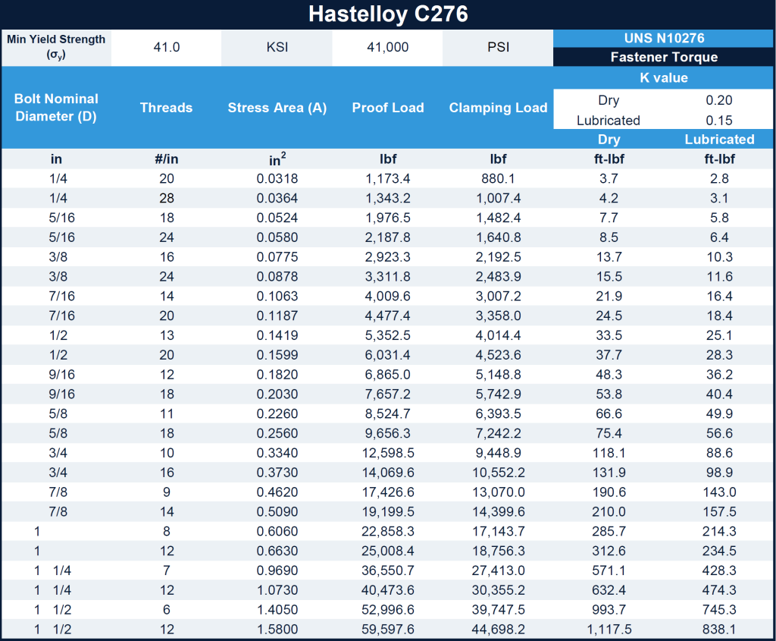
Task: Select the "Bolt Nominal Diameter (D)" header
Action: (x=56, y=108)
